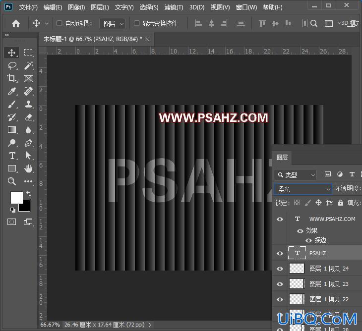Hide layer 图层 1 拷贝 23
This screenshot has width=362, height=331.
click(280, 284)
